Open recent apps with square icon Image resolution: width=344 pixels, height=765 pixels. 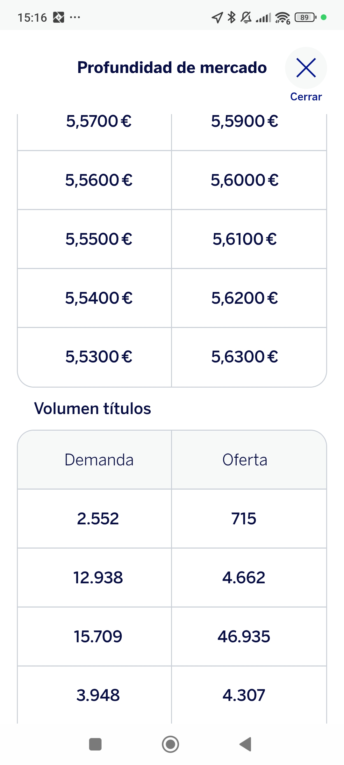pos(95,744)
